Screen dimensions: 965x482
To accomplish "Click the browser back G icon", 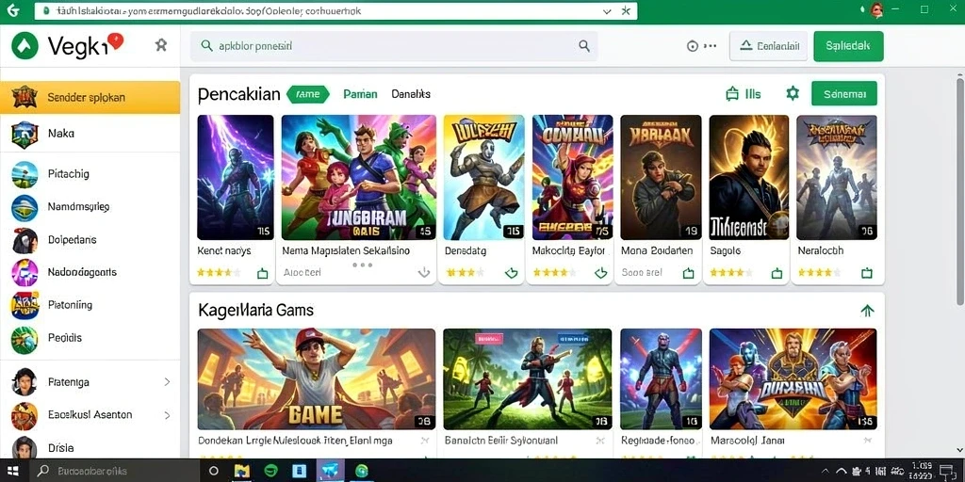I will click(x=13, y=10).
